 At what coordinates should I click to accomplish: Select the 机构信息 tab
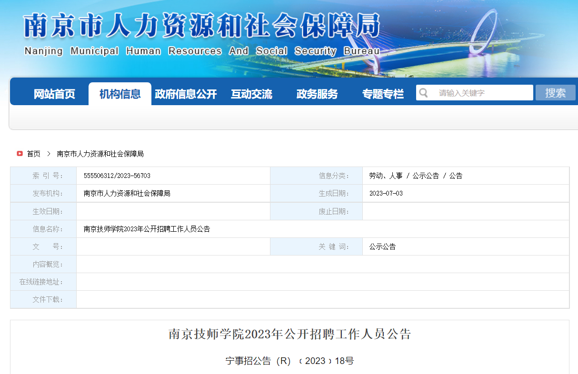[120, 94]
